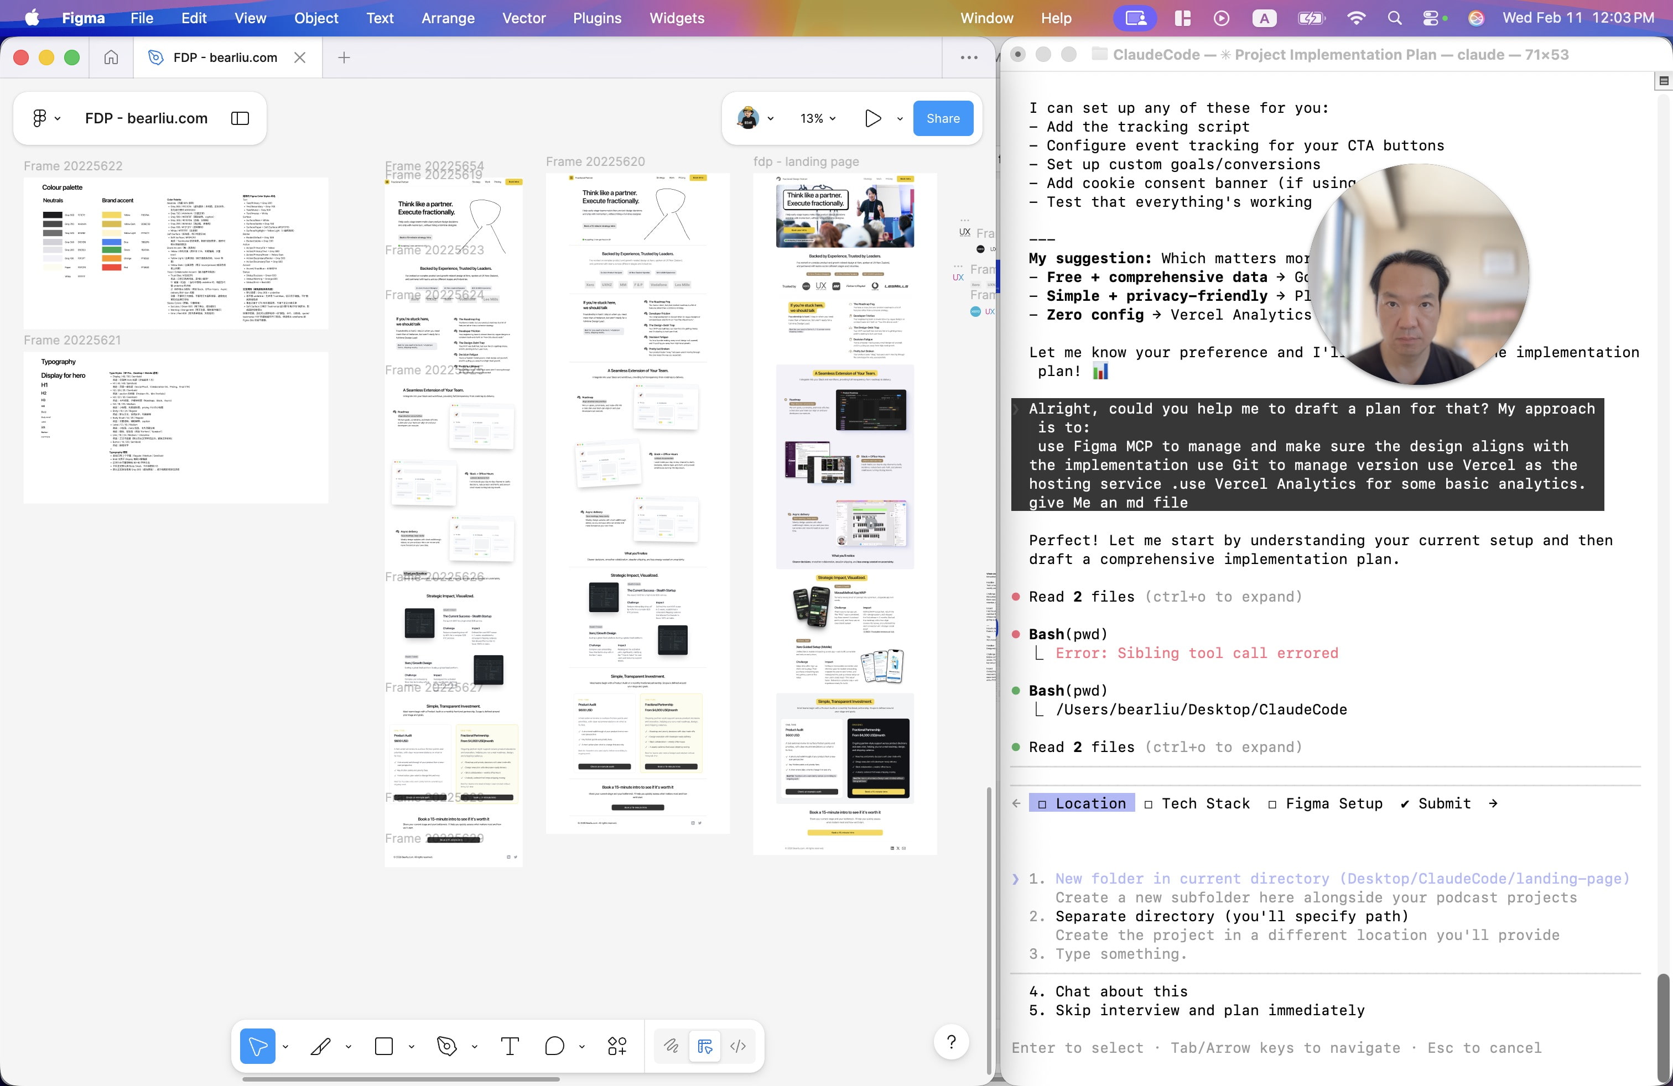Open the Actions shapes-plus tool
The image size is (1673, 1086).
click(x=617, y=1046)
